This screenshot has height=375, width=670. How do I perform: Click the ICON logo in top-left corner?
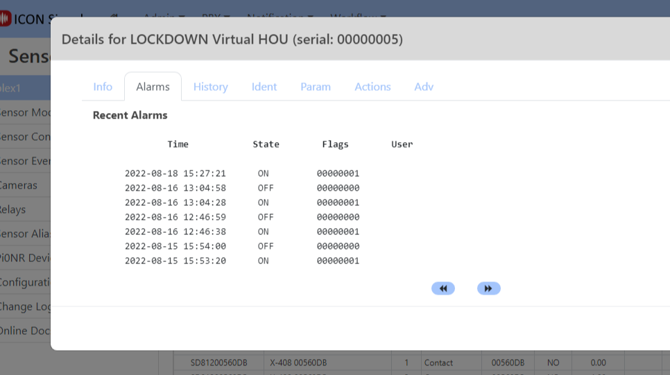[7, 18]
